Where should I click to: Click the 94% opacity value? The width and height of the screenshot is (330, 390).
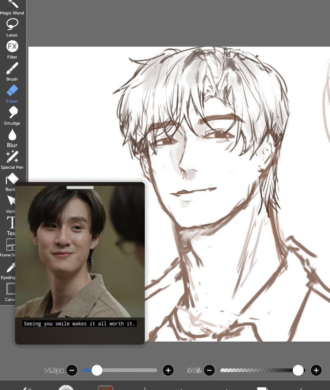pyautogui.click(x=194, y=370)
